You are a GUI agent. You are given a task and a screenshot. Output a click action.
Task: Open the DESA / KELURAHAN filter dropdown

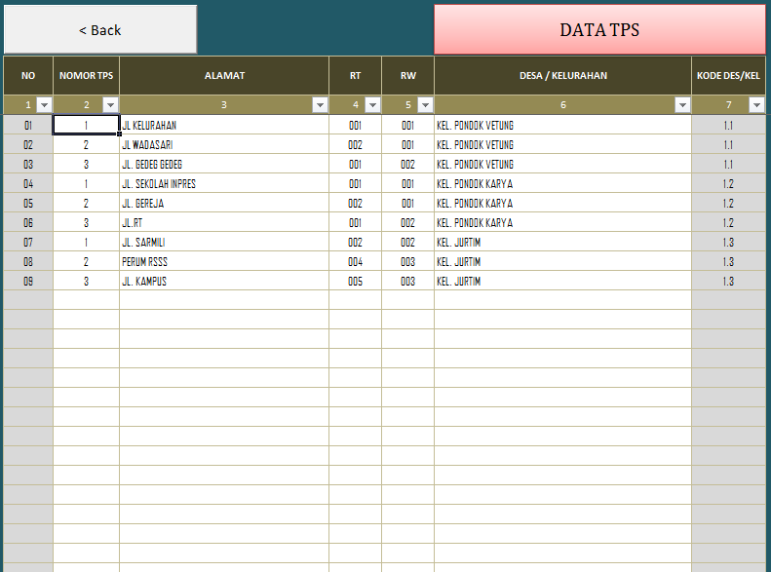pyautogui.click(x=682, y=104)
